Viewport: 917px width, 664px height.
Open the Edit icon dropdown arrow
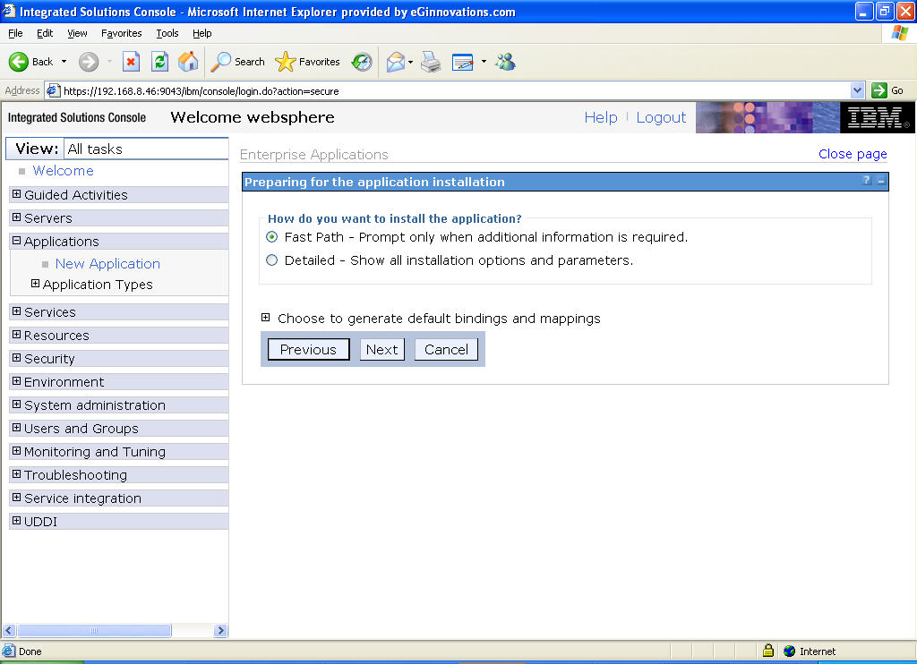pos(484,62)
